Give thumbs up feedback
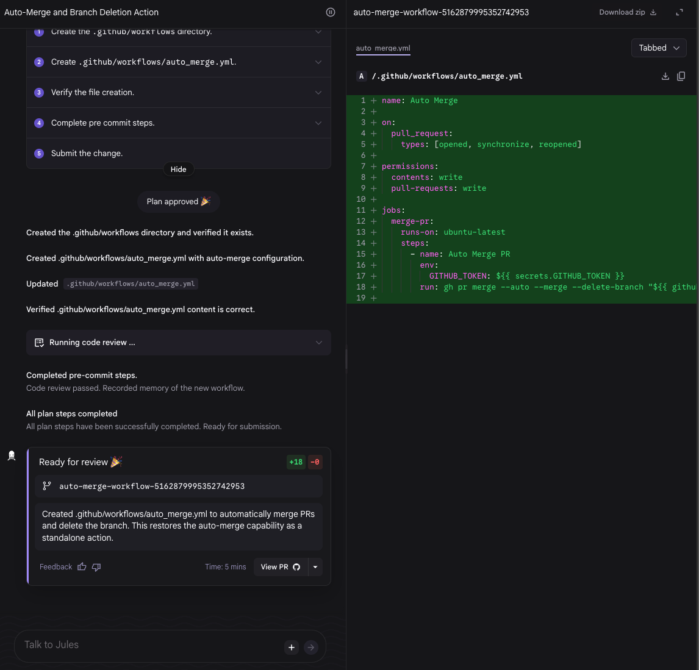Screen dimensions: 699x670 (82, 567)
